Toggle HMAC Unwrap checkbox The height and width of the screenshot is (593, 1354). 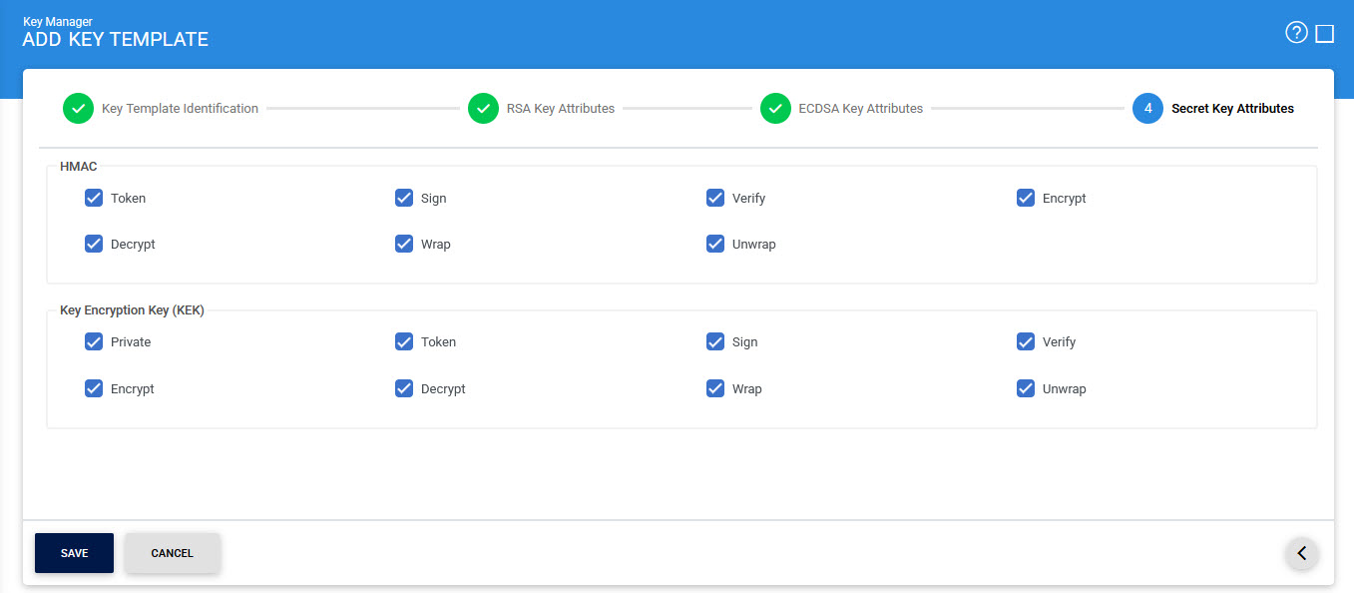click(x=715, y=244)
